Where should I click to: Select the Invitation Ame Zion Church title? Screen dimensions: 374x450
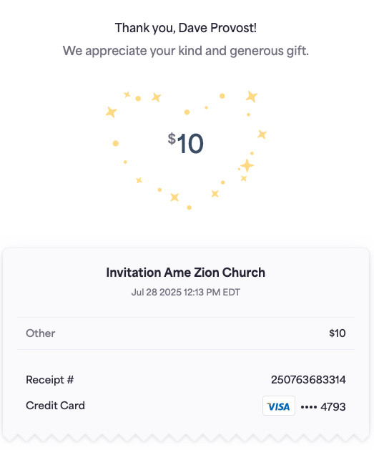click(185, 273)
